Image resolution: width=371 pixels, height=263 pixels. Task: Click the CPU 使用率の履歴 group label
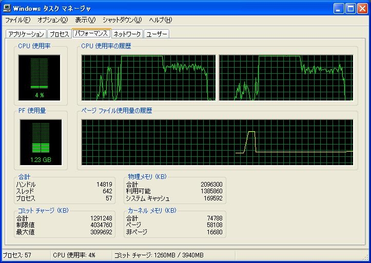(x=106, y=46)
